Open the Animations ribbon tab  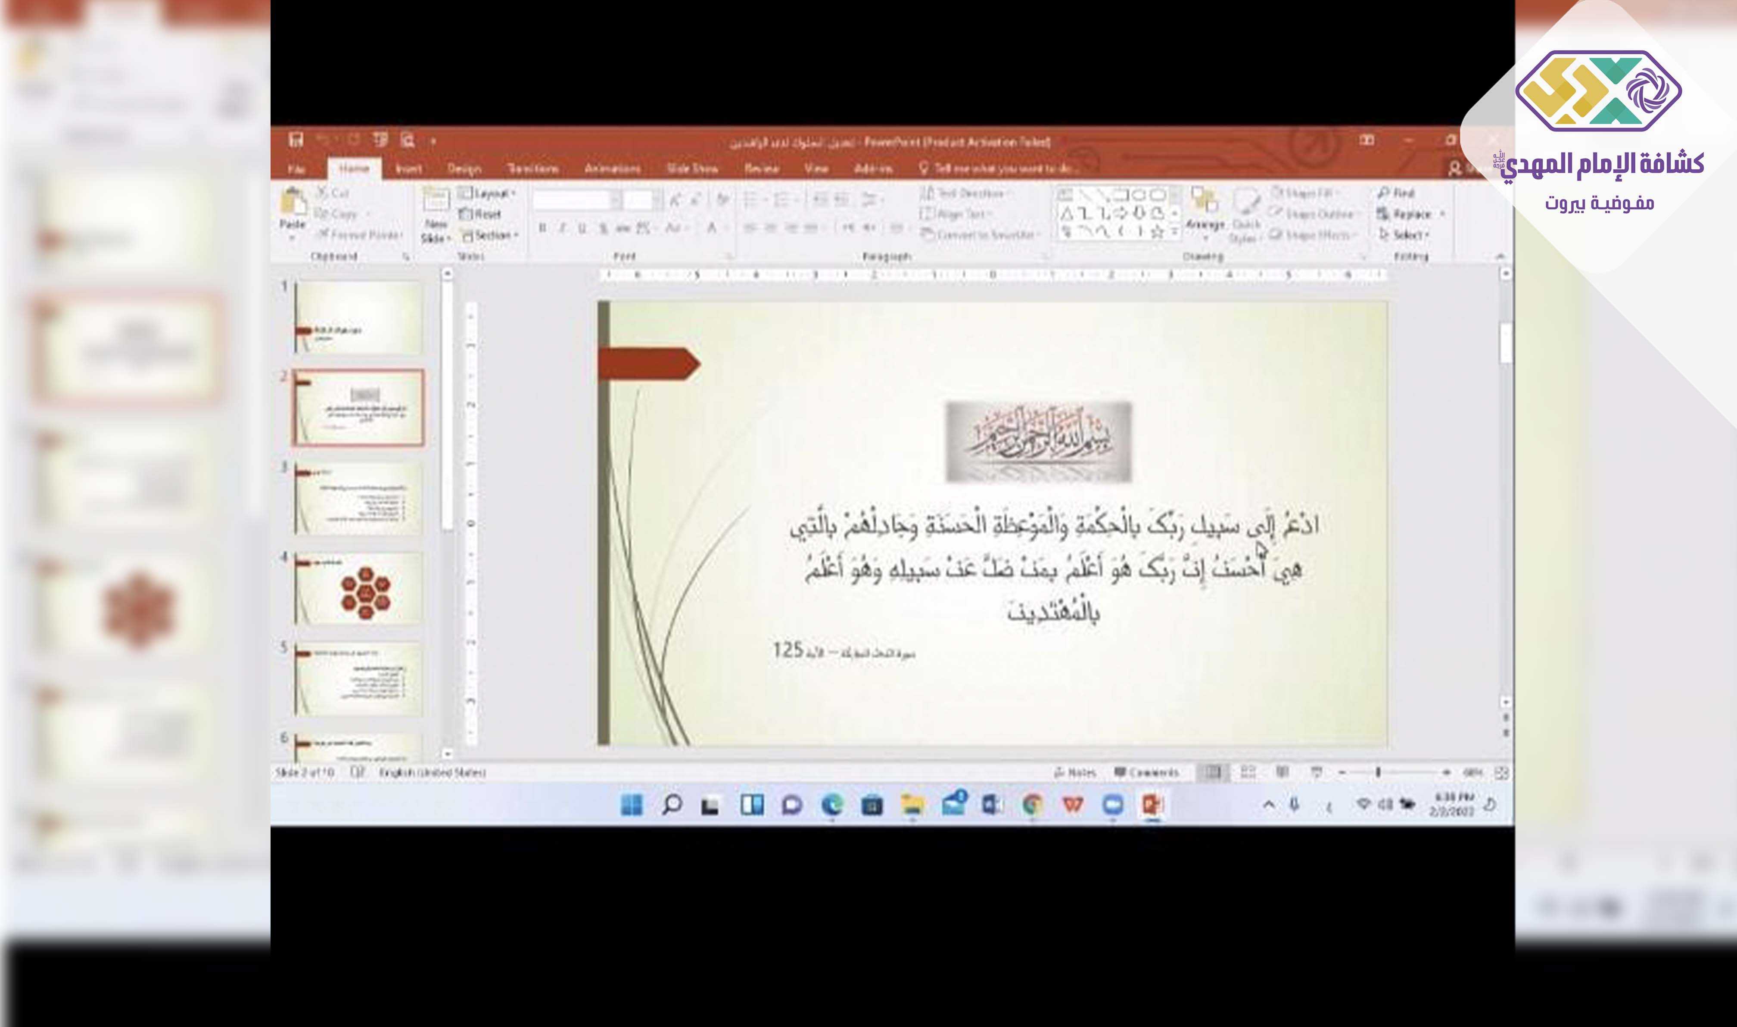pos(612,169)
